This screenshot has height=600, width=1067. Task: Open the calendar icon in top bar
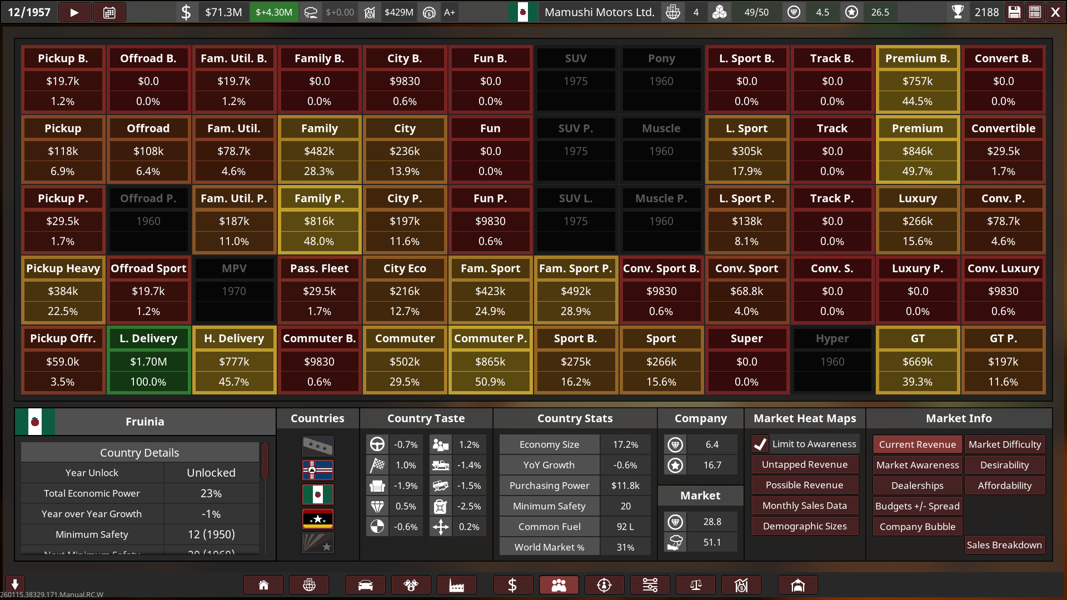109,12
